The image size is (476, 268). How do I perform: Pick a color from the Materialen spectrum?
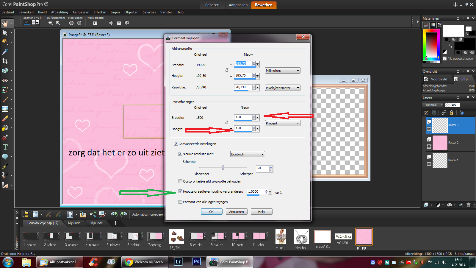point(431,45)
